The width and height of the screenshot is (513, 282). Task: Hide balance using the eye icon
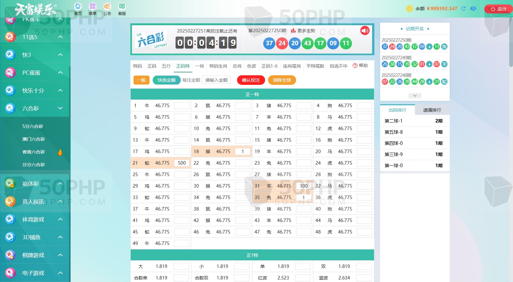pos(473,9)
